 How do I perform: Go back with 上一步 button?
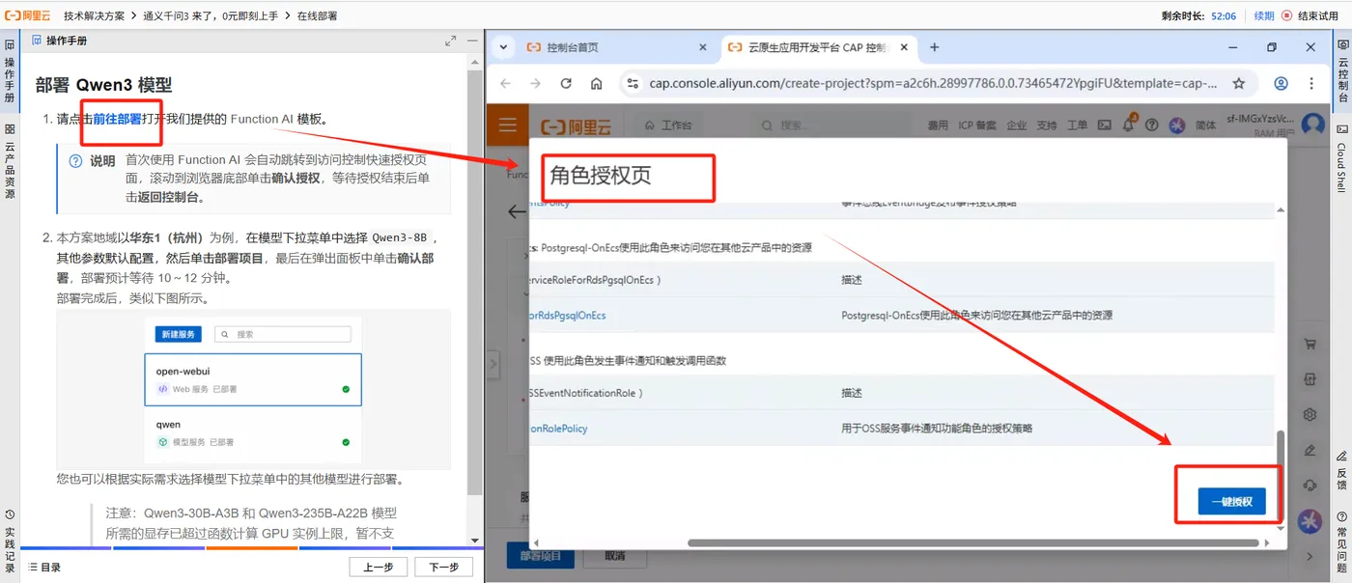pos(378,567)
